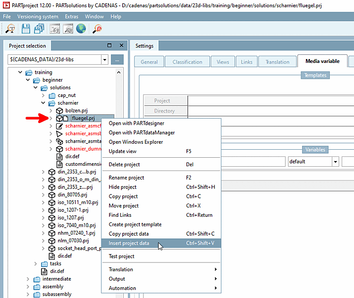
Task: Open the Translation submenu
Action: pyautogui.click(x=161, y=270)
